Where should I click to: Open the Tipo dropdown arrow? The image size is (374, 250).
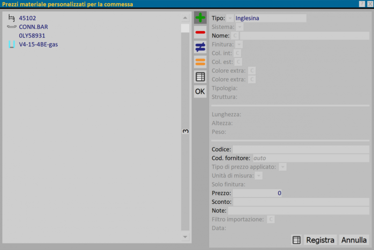[230, 18]
